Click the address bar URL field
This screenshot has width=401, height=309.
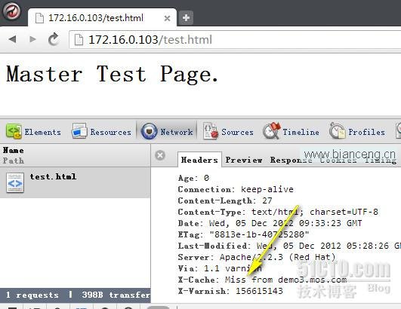236,39
